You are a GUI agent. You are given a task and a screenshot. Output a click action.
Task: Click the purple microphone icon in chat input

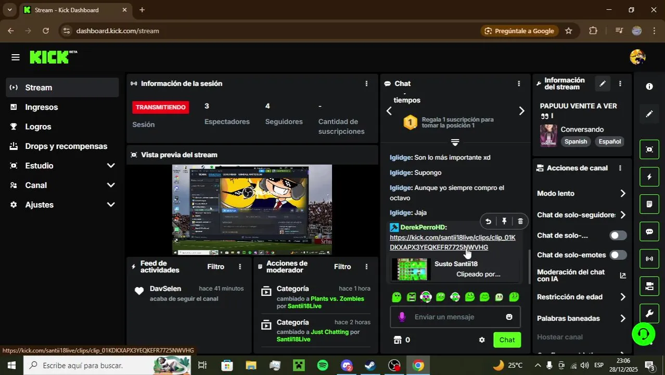(x=402, y=317)
